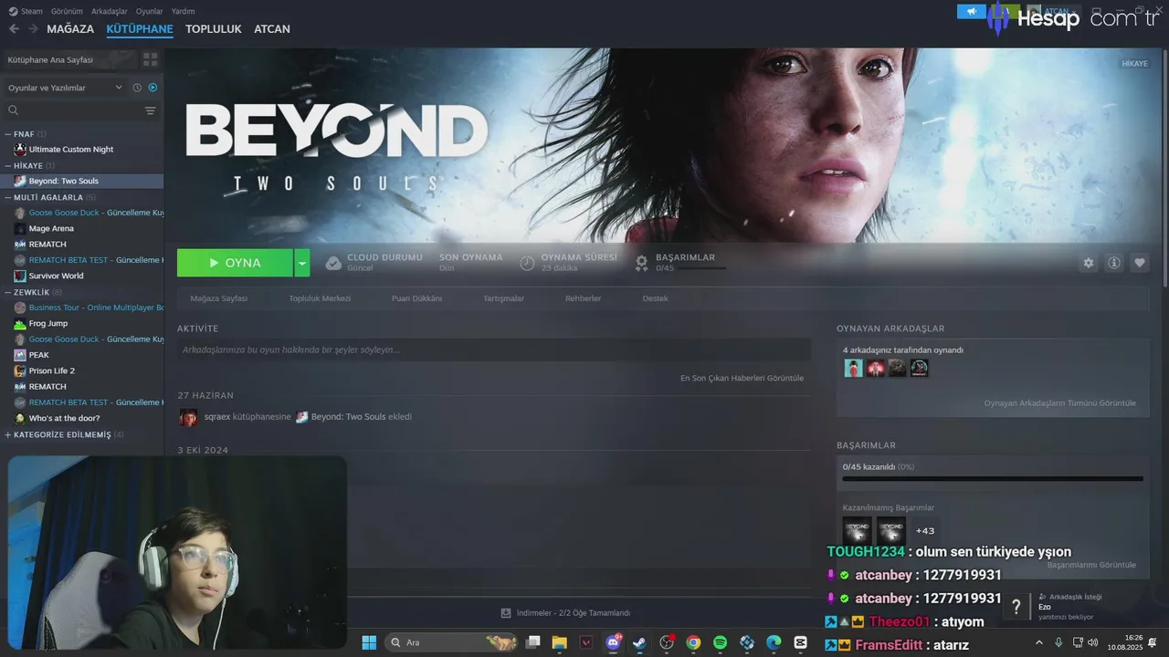Open the Yardım menu
The width and height of the screenshot is (1169, 657).
pos(183,11)
